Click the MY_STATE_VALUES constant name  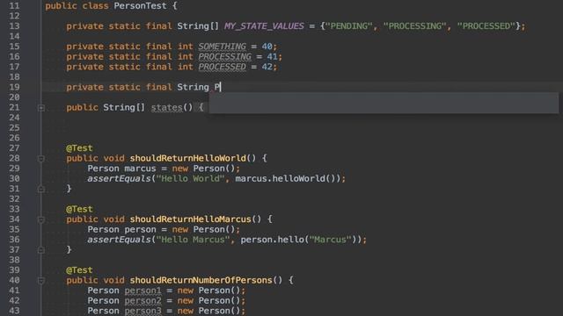[x=264, y=26]
